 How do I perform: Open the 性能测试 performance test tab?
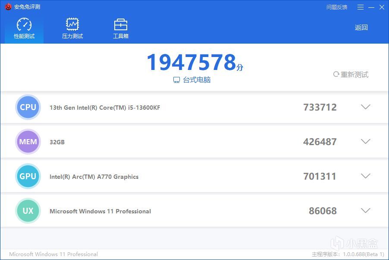tap(24, 29)
